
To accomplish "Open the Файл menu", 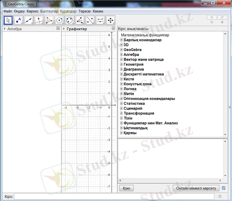I will [x=8, y=11].
